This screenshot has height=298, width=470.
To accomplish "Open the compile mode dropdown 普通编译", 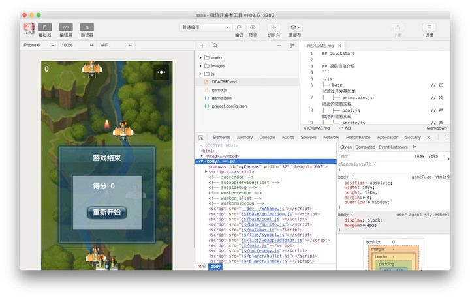I will pos(206,27).
